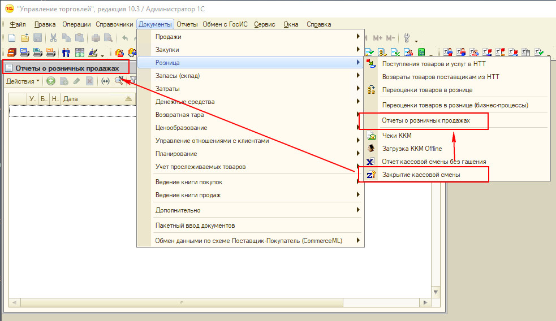Click the copy icon in main toolbar
This screenshot has width=556, height=321.
pyautogui.click(x=66, y=38)
